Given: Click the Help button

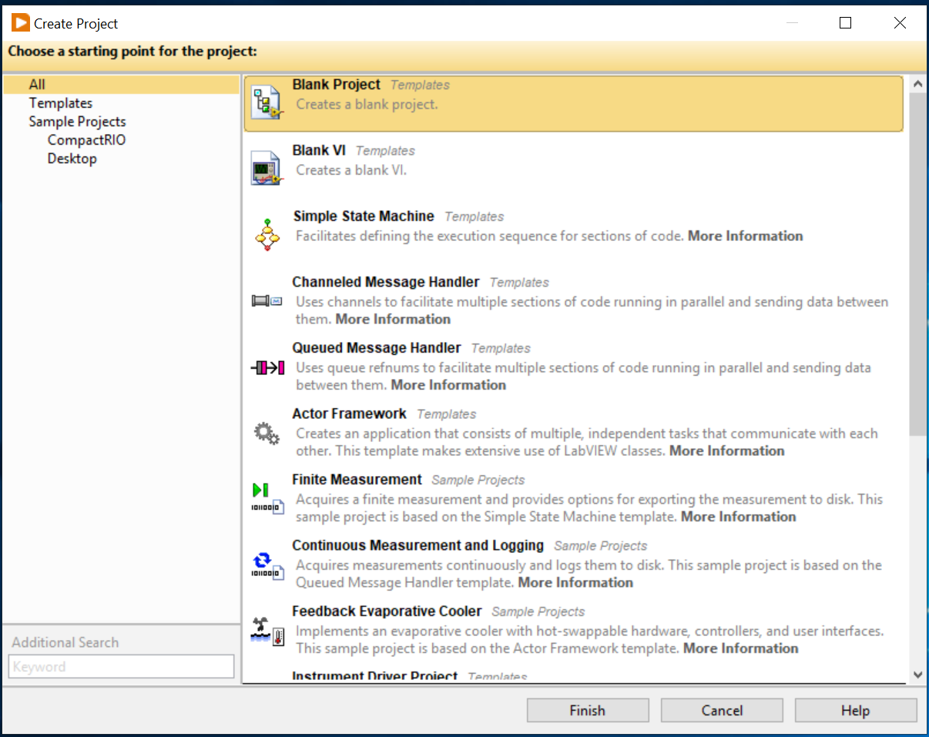Looking at the screenshot, I should (x=855, y=709).
